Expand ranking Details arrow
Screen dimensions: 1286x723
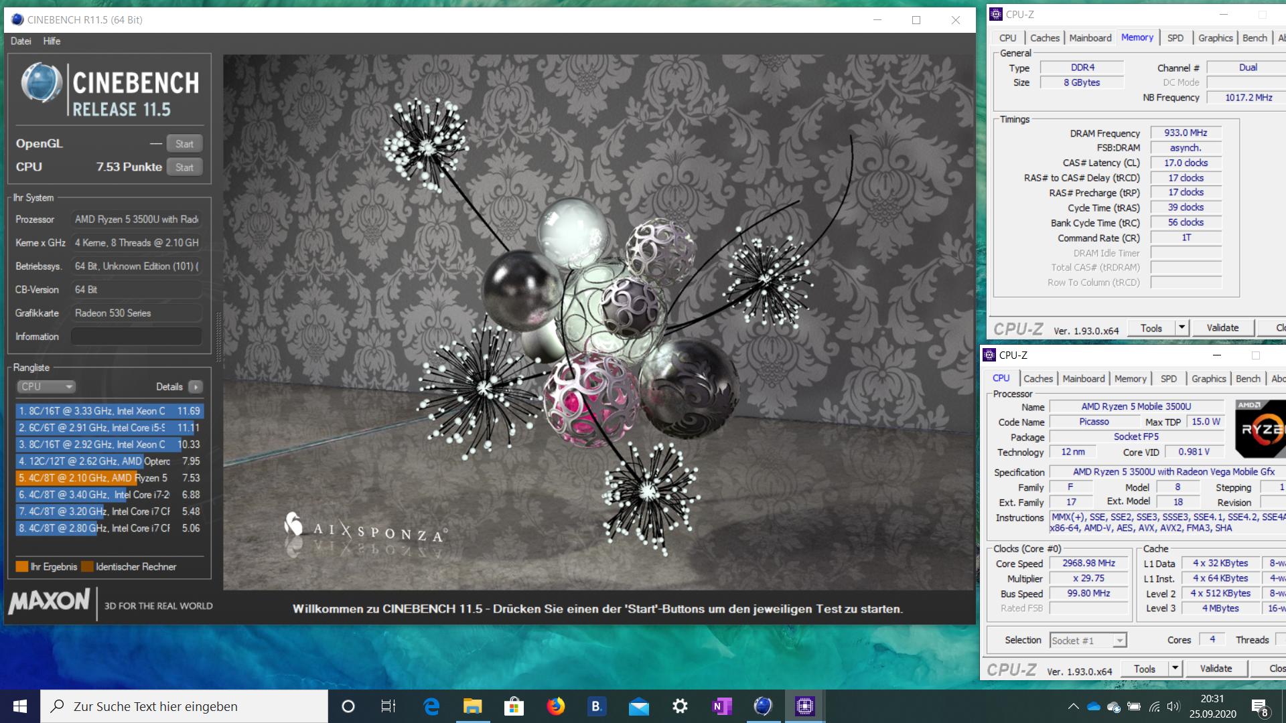[x=196, y=386]
